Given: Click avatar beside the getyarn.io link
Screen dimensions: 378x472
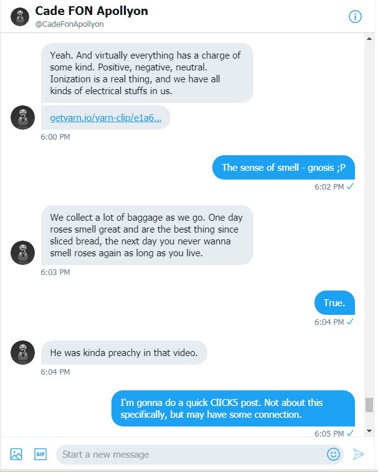Looking at the screenshot, I should click(23, 117).
